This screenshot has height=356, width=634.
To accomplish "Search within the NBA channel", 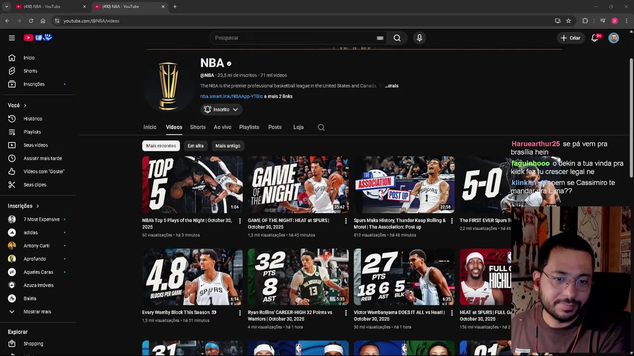I will pos(321,127).
